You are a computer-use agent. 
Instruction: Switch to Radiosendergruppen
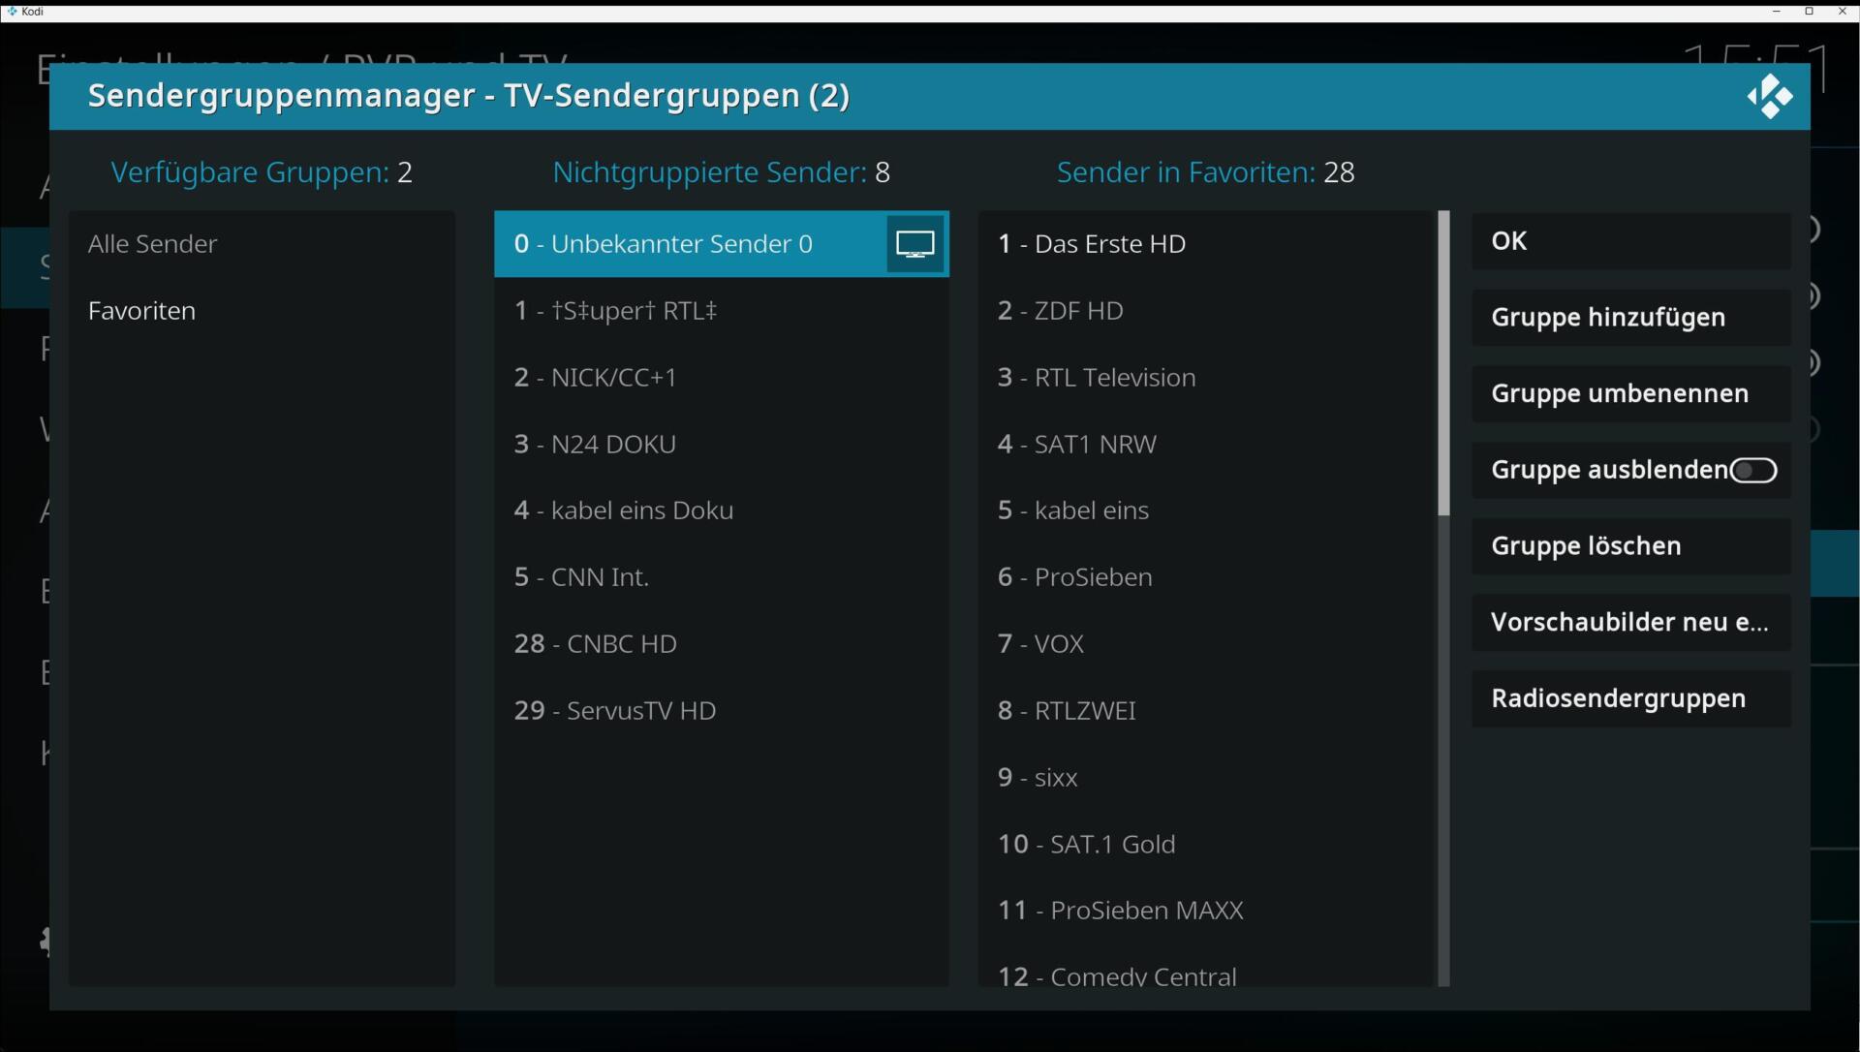click(1631, 698)
